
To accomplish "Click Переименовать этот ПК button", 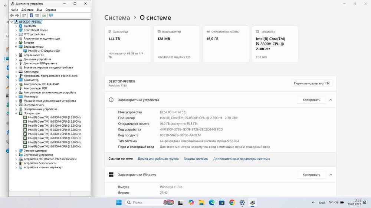I will (x=312, y=83).
